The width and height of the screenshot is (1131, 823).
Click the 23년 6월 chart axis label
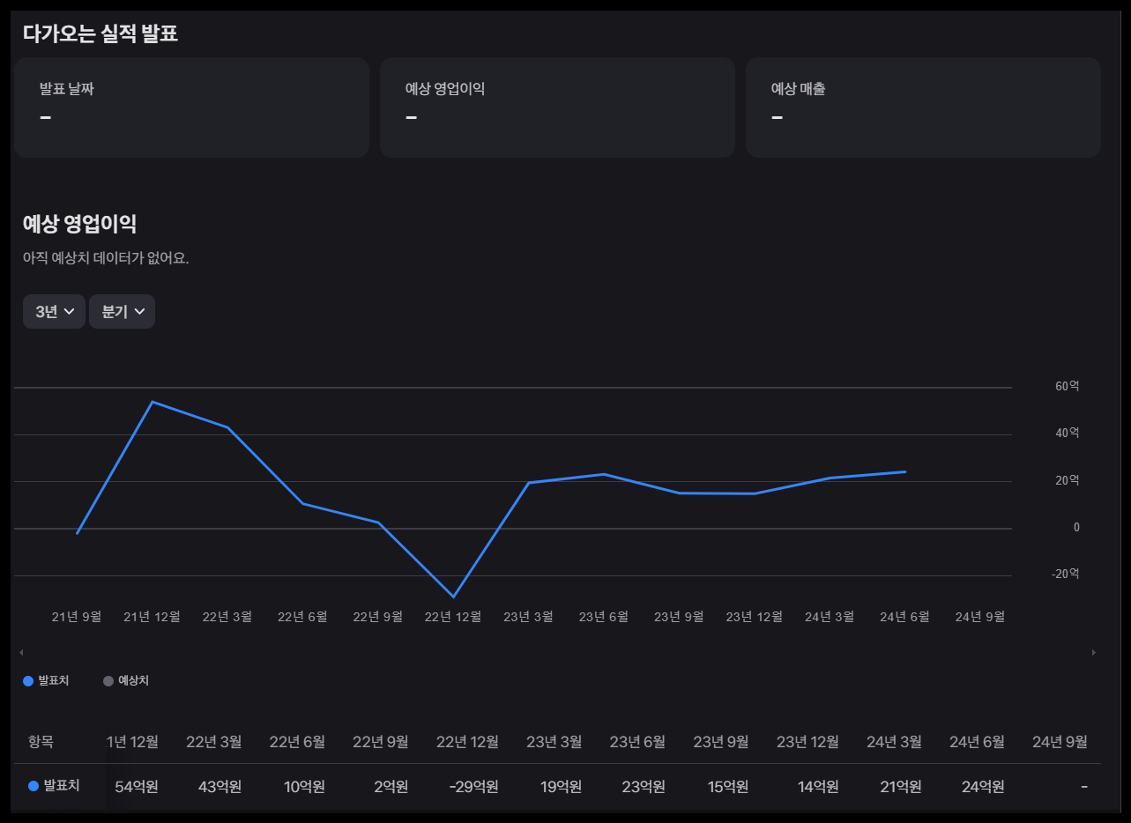coord(604,617)
